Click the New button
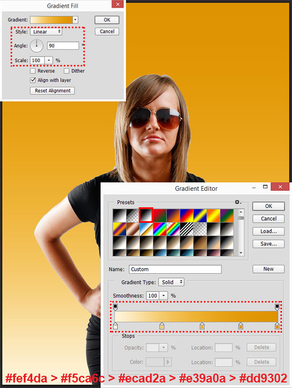The image size is (292, 388). pyautogui.click(x=269, y=269)
